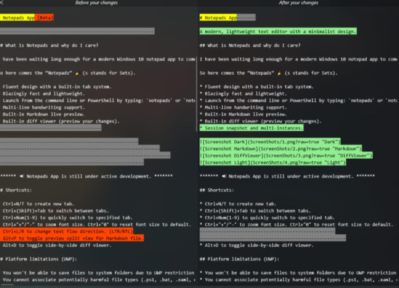The image size is (399, 288).
Task: Click the removed 'Alt+P to toggle preview' line
Action: pyautogui.click(x=72, y=238)
